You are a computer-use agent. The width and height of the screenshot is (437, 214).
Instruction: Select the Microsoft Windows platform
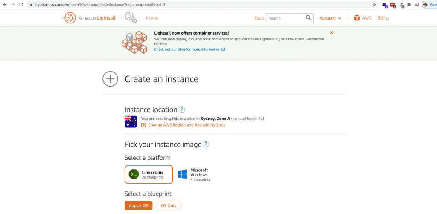tap(194, 174)
